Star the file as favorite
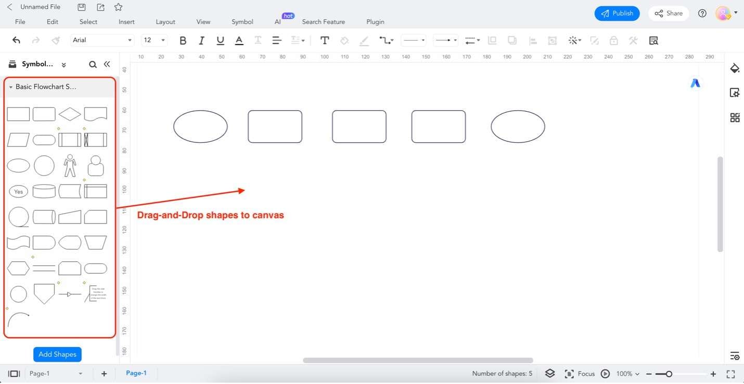 pyautogui.click(x=119, y=7)
